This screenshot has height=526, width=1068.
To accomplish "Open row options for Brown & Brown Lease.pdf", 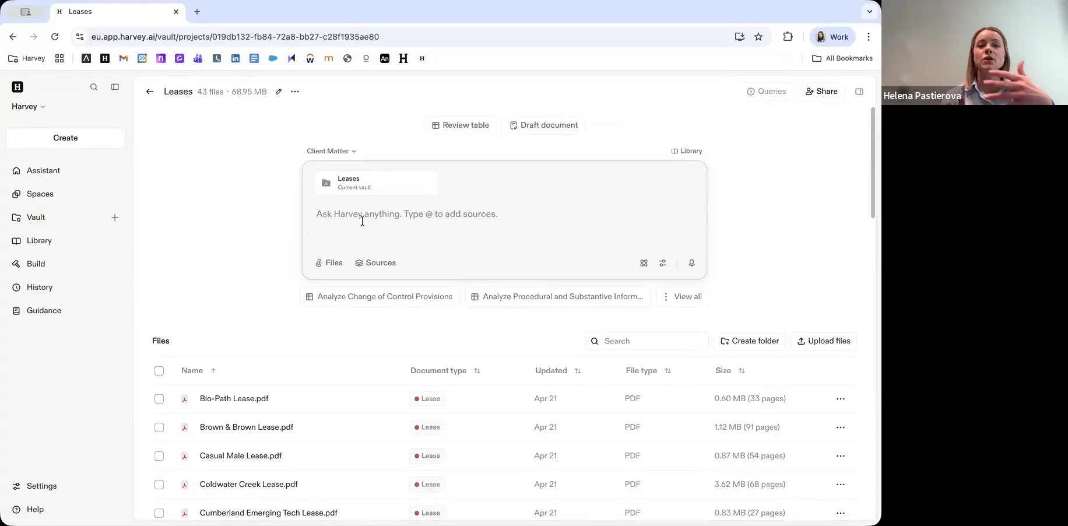I will point(841,427).
